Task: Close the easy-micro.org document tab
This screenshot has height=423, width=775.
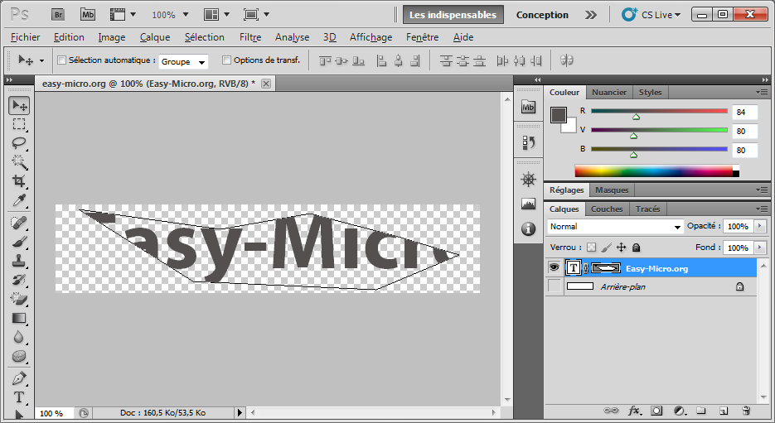Action: click(x=266, y=84)
